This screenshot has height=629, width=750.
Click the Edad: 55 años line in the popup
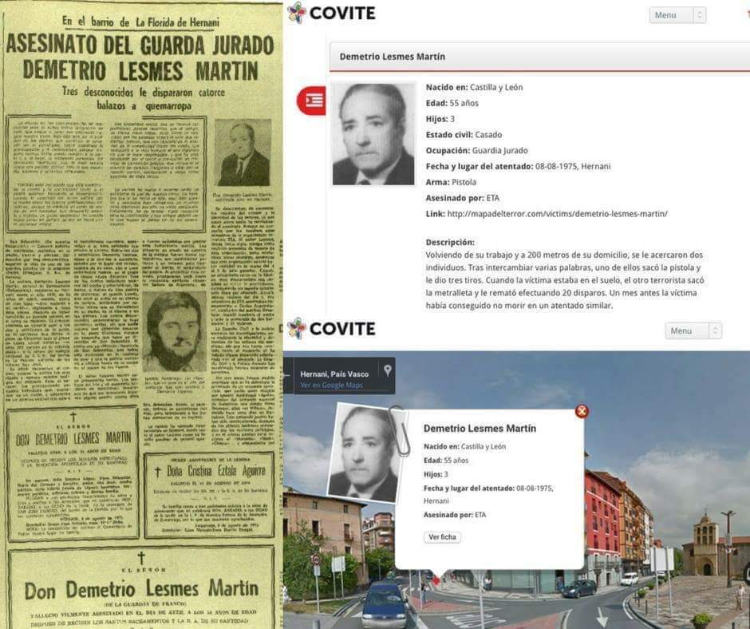(446, 460)
